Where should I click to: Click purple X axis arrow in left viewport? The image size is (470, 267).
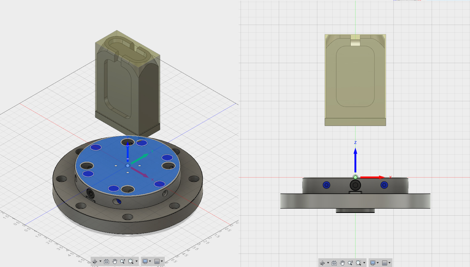click(140, 172)
